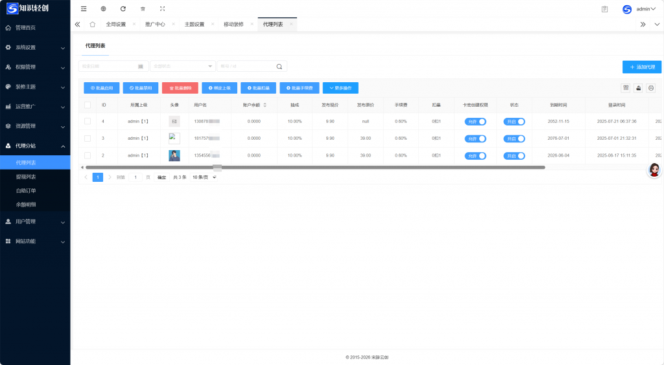
Task: Close the 移动装修 tab
Action: click(252, 24)
